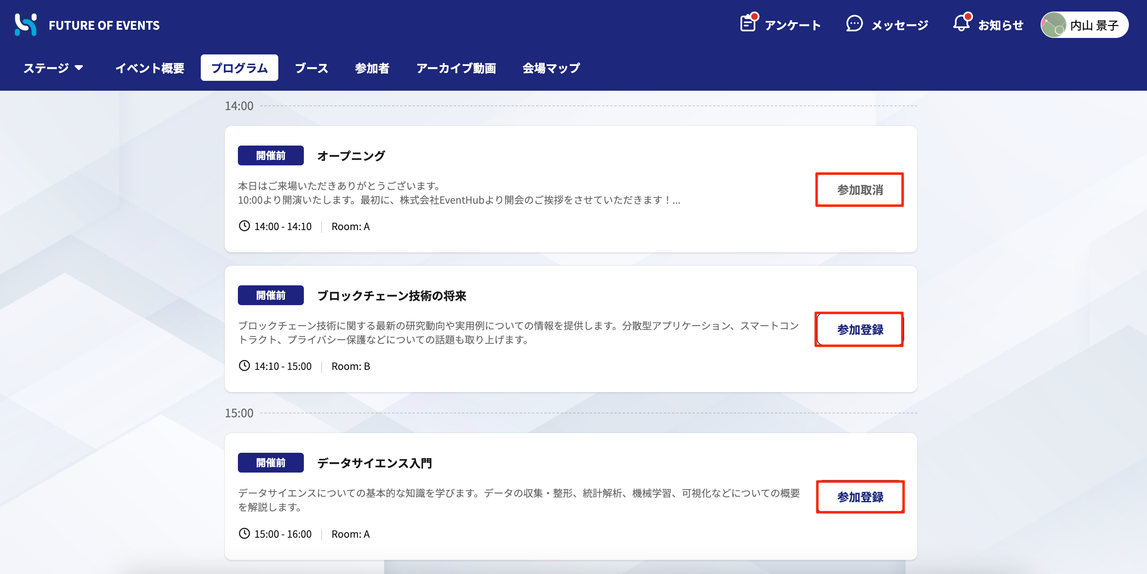
Task: Click the ブロックチェーン description text
Action: point(518,333)
